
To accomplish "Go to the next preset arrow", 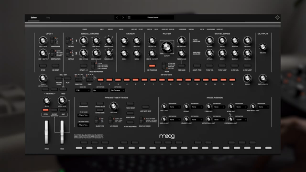I will pyautogui.click(x=123, y=18).
